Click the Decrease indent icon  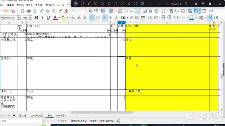click(x=169, y=17)
